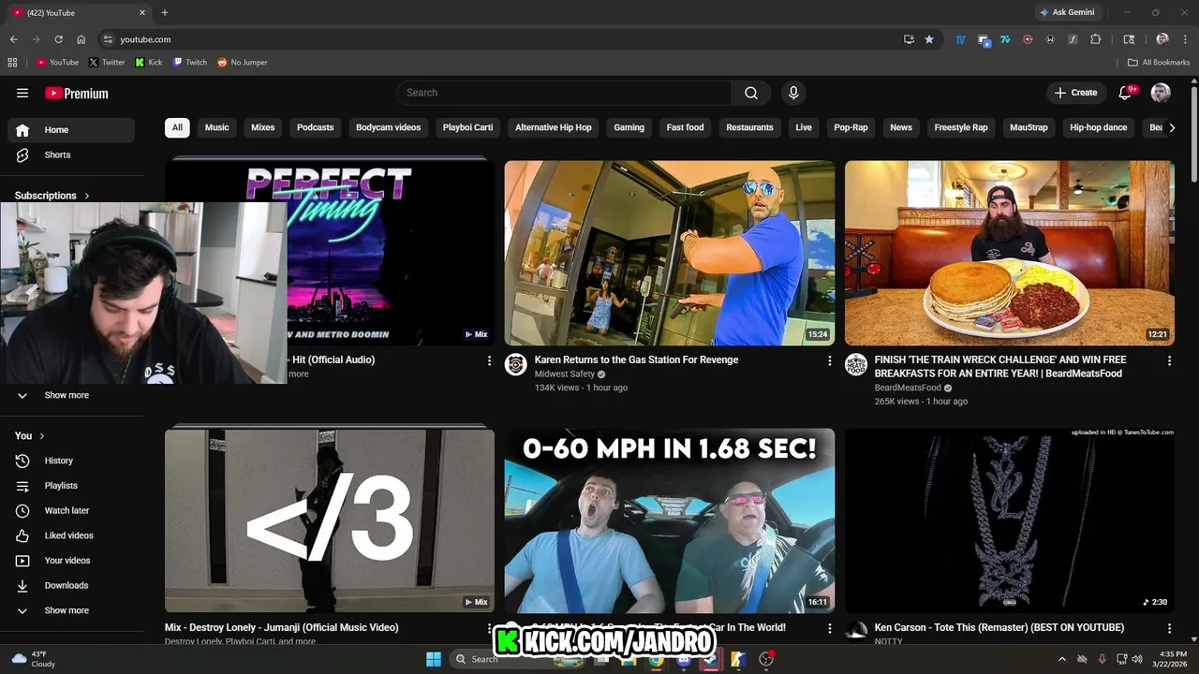Select the Music filter chip
This screenshot has width=1199, height=674.
tap(217, 127)
